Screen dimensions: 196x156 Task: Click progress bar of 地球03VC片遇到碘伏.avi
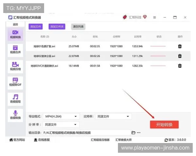click(x=158, y=66)
